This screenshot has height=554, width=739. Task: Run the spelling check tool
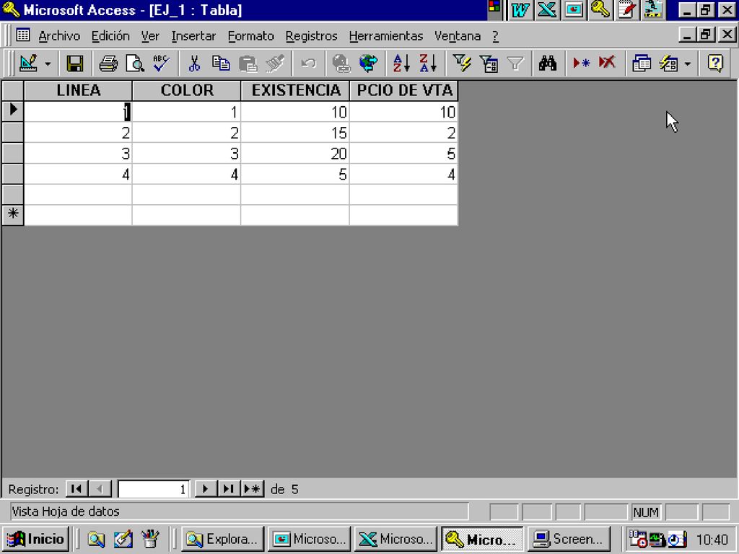(x=161, y=63)
